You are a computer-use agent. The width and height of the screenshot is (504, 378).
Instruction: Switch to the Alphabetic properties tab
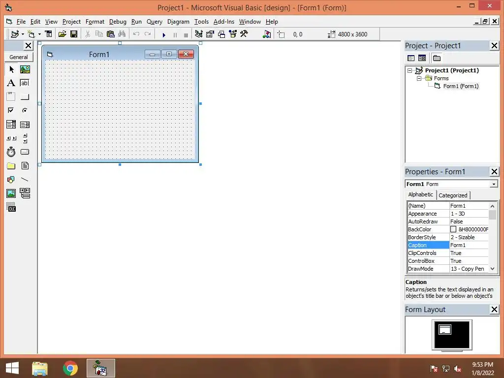tap(420, 194)
